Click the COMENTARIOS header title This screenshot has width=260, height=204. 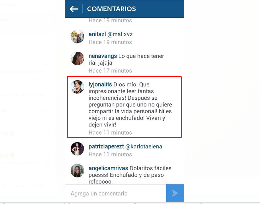click(111, 9)
